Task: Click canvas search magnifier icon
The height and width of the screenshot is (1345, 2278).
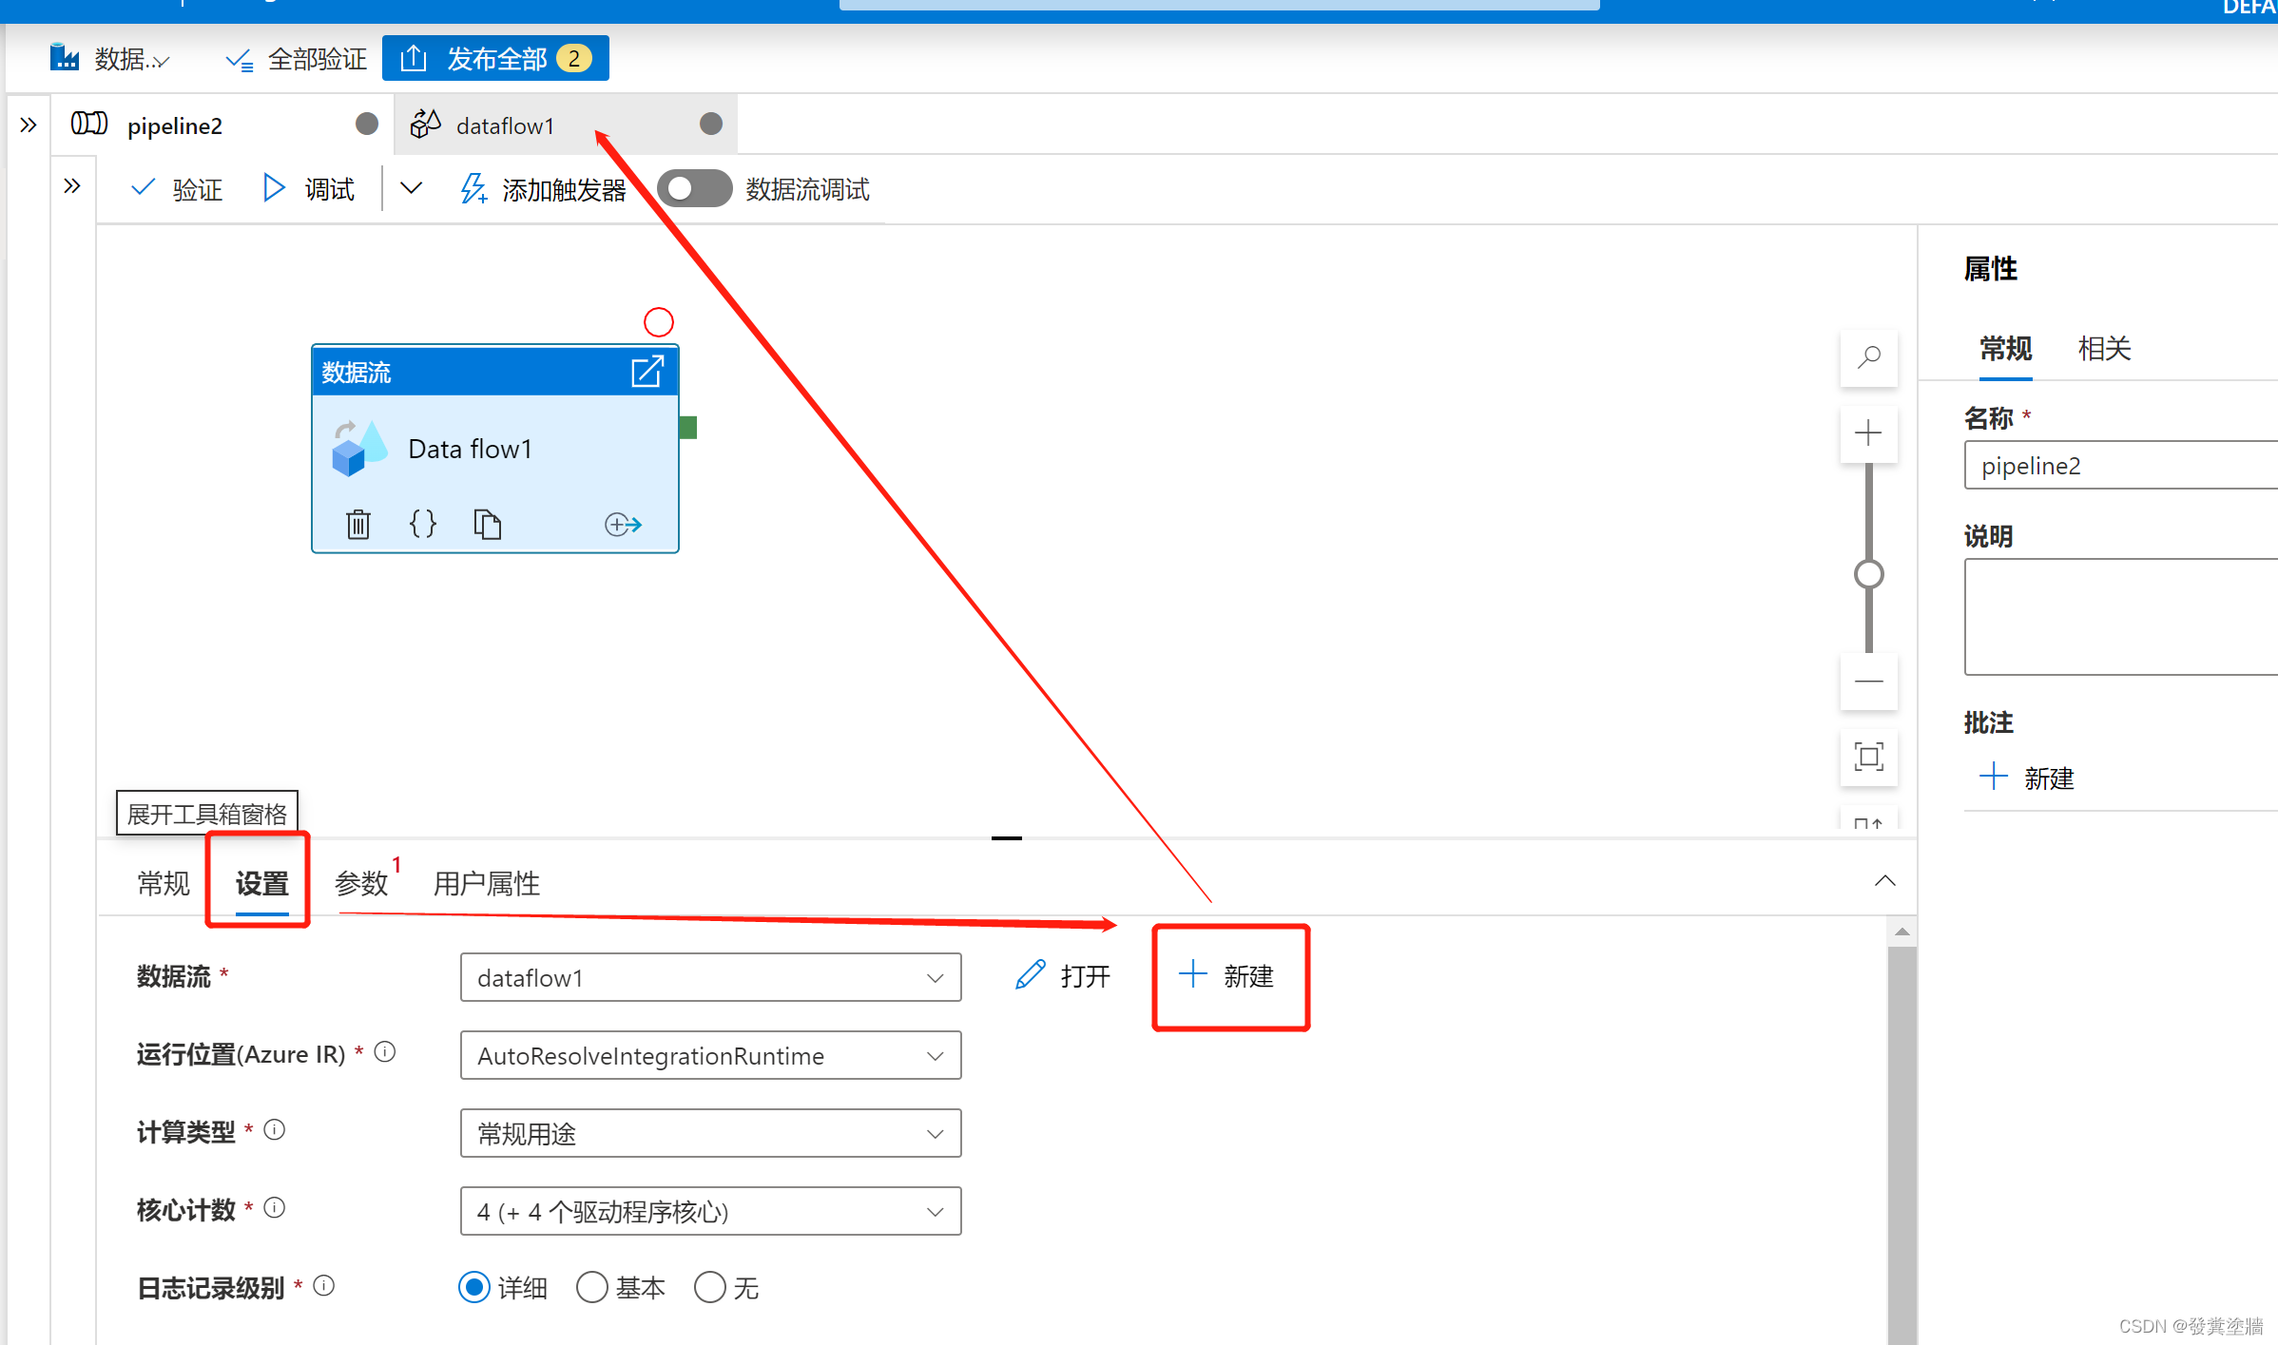Action: pos(1868,357)
